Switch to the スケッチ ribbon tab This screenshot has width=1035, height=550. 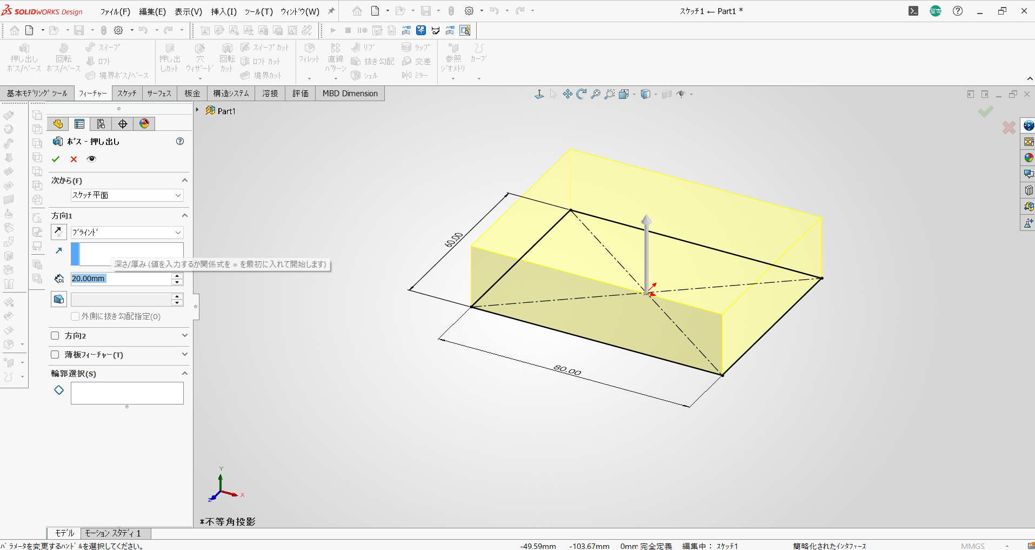click(127, 93)
